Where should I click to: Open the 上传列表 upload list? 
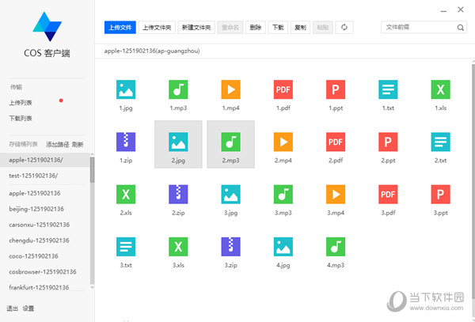click(x=21, y=103)
